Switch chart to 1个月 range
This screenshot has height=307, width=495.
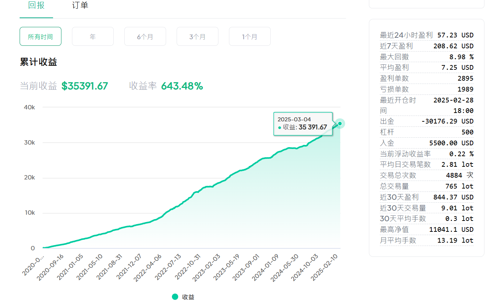[250, 37]
